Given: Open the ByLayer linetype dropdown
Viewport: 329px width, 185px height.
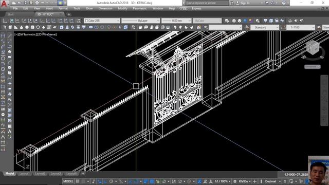Looking at the screenshot, I should click(x=140, y=21).
